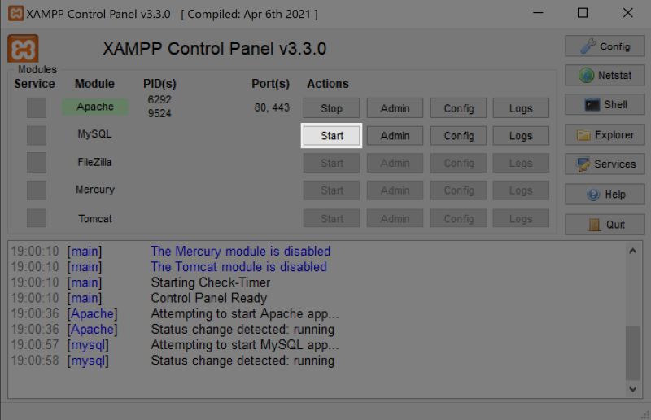Quit XAMPP with the door icon

coord(605,225)
